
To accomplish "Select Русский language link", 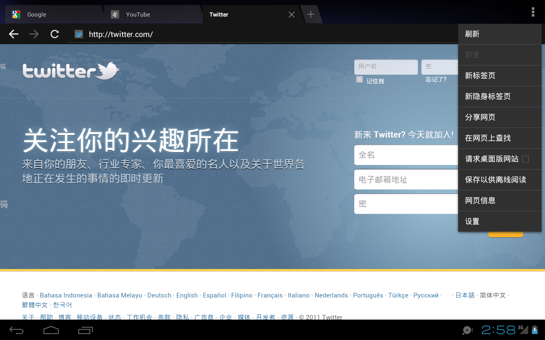I will click(x=426, y=295).
